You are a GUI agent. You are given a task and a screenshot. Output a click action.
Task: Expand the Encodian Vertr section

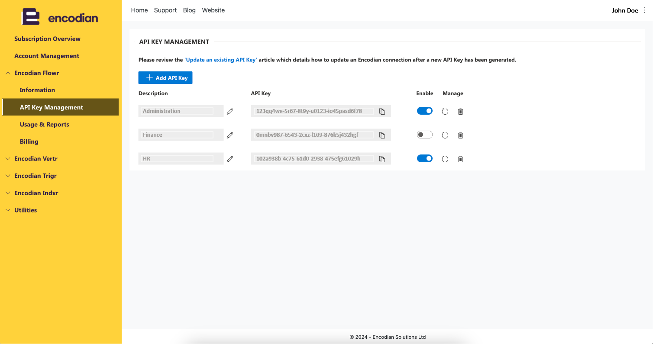[x=8, y=159]
